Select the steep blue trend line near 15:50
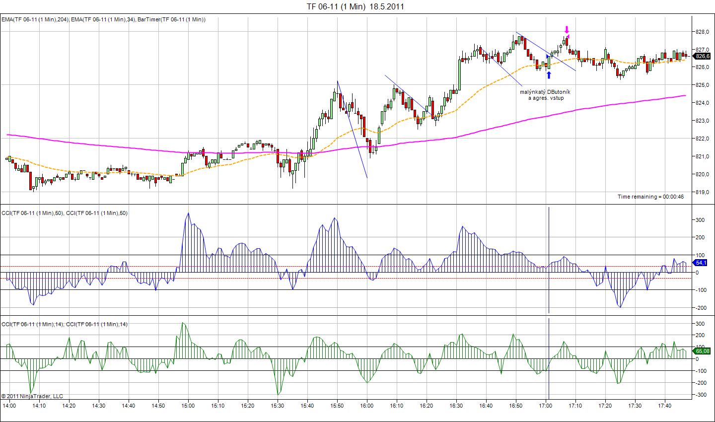Screen dimensions: 715x422 [352, 129]
